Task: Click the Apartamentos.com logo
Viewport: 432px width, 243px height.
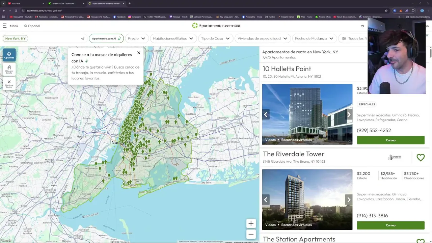Action: pos(216,26)
